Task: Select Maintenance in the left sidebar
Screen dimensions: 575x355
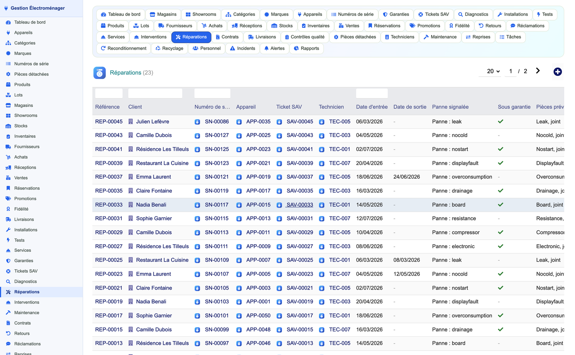Action: pos(27,313)
